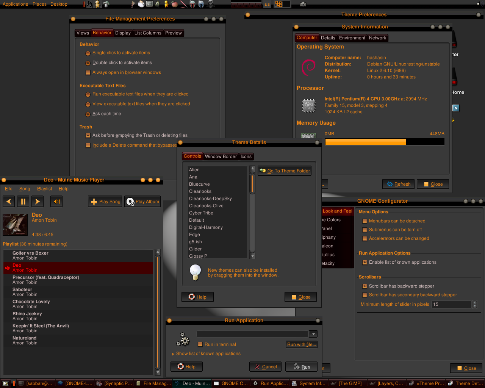Image resolution: width=485 pixels, height=388 pixels.
Task: Click 'Run with file...' button
Action: tap(302, 345)
